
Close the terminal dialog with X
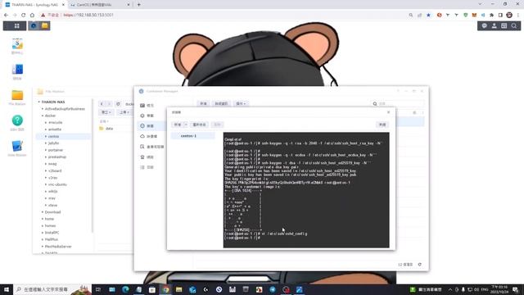click(x=388, y=112)
